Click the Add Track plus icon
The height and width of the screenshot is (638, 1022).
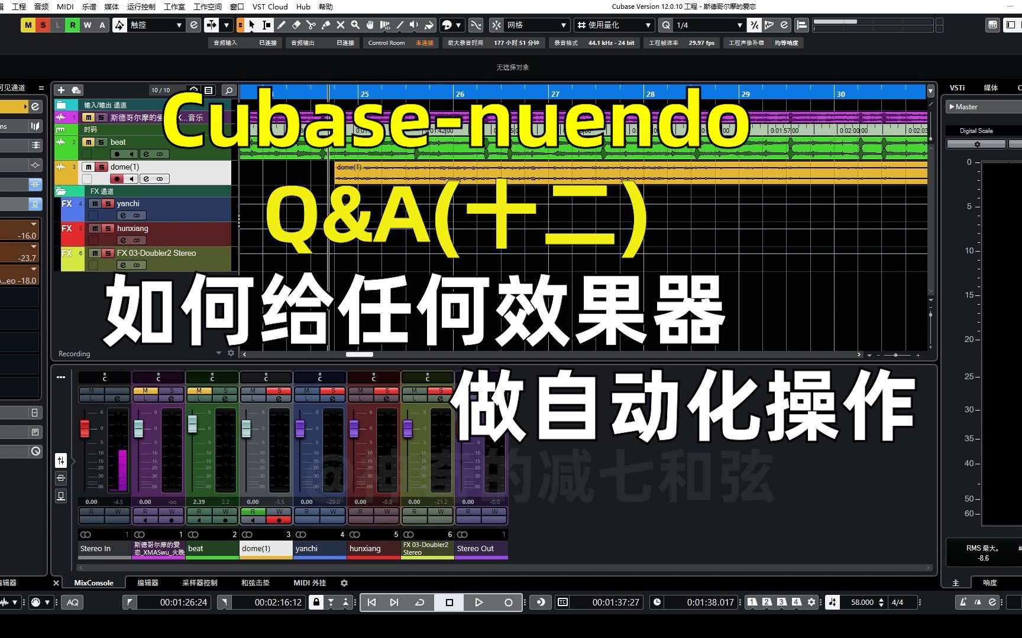[61, 90]
